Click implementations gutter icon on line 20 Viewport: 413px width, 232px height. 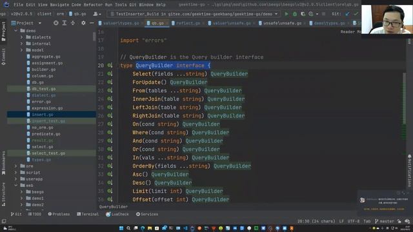110,65
